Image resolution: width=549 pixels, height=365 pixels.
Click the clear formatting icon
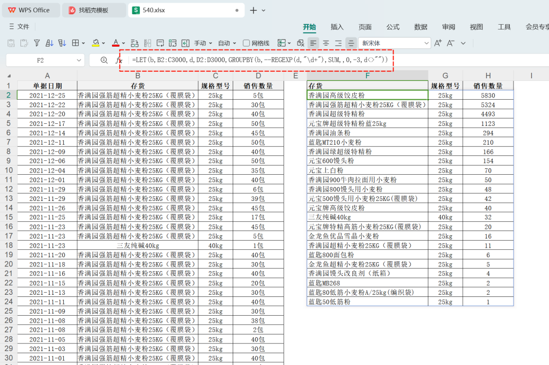coord(300,43)
